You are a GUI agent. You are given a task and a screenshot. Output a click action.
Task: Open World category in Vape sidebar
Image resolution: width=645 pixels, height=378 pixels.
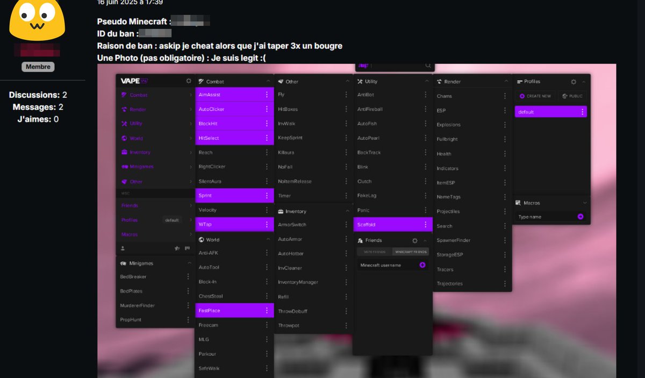[x=155, y=138]
